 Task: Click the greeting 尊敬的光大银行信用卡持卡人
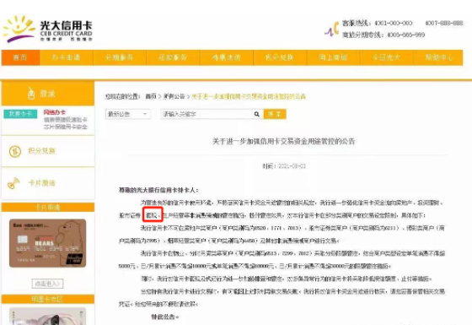(x=158, y=190)
